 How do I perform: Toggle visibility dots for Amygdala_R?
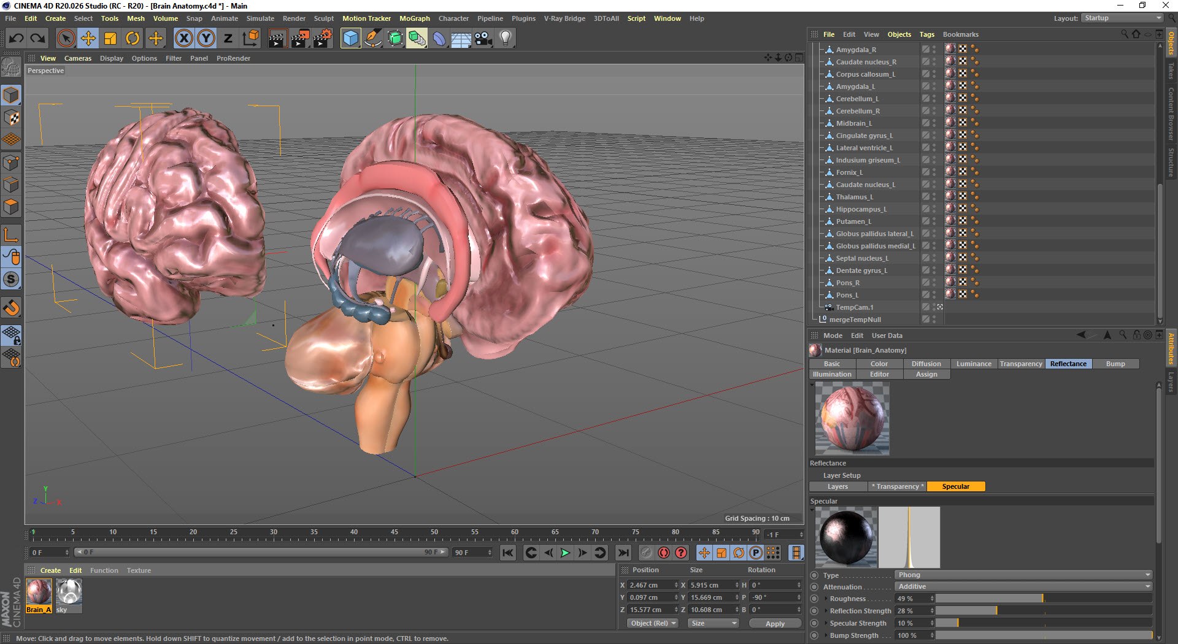click(x=934, y=50)
